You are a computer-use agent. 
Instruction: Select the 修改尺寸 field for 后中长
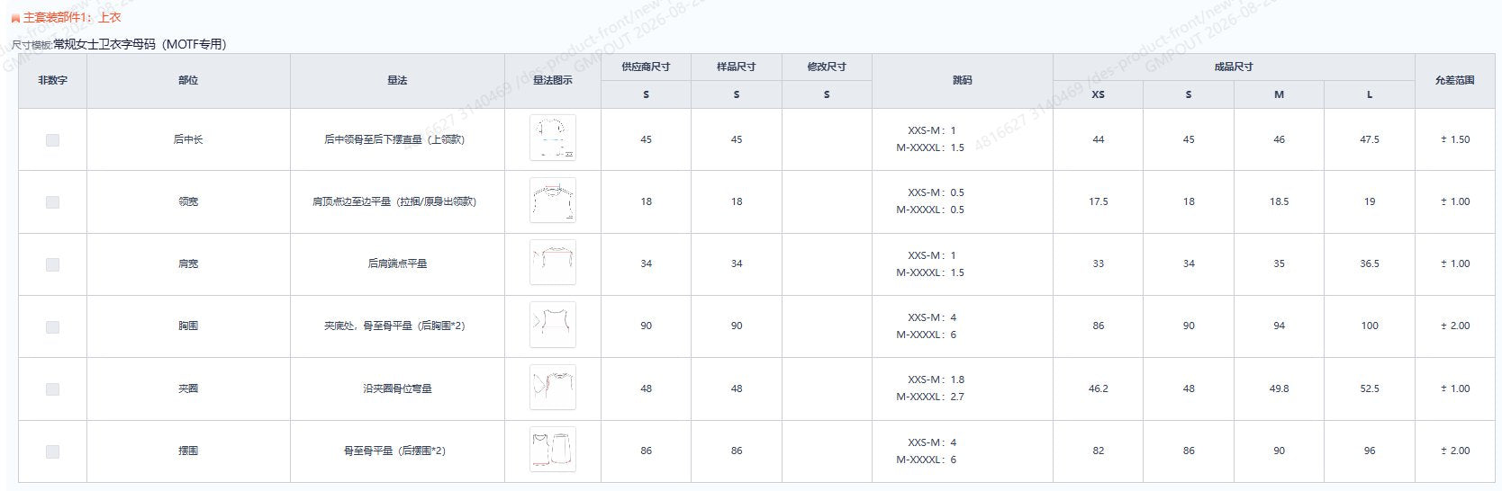coord(827,139)
